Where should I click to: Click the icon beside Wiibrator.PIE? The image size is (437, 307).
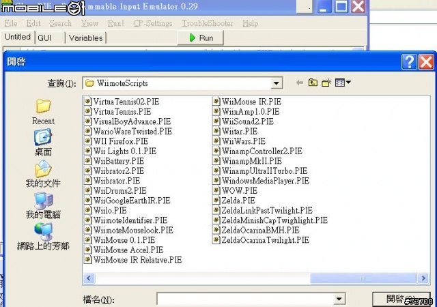88,181
